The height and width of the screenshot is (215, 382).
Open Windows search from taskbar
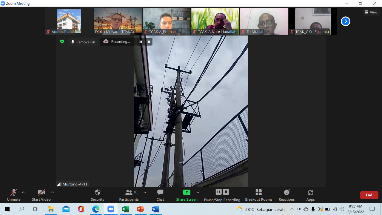pyautogui.click(x=21, y=209)
